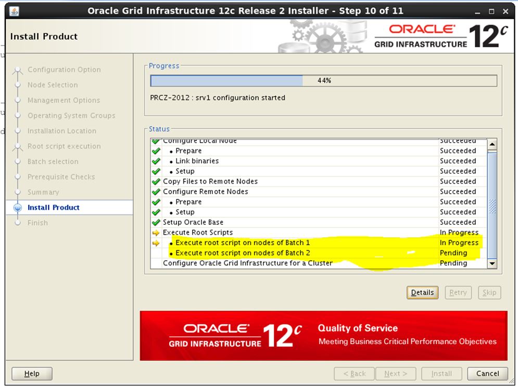This screenshot has width=518, height=392.
Task: Open Help for the installer
Action: pos(32,373)
